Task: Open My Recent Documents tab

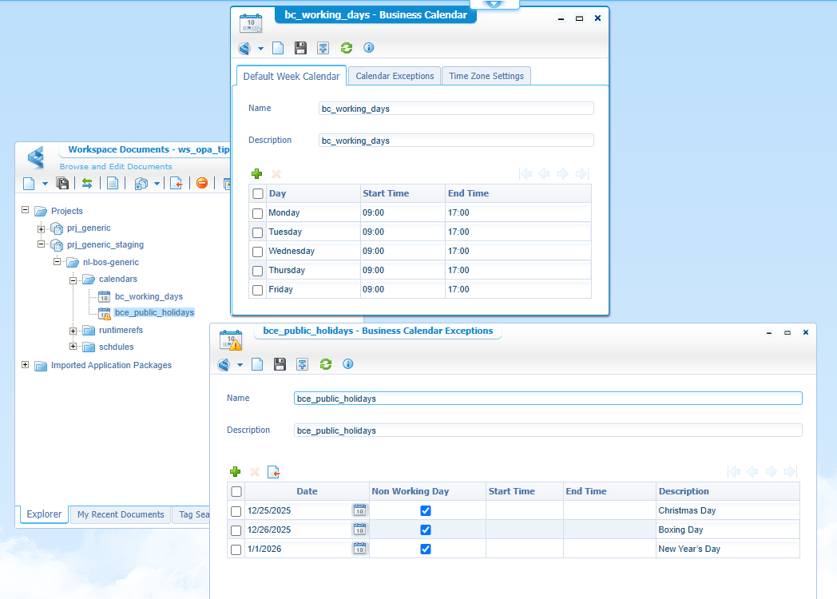Action: [x=121, y=514]
